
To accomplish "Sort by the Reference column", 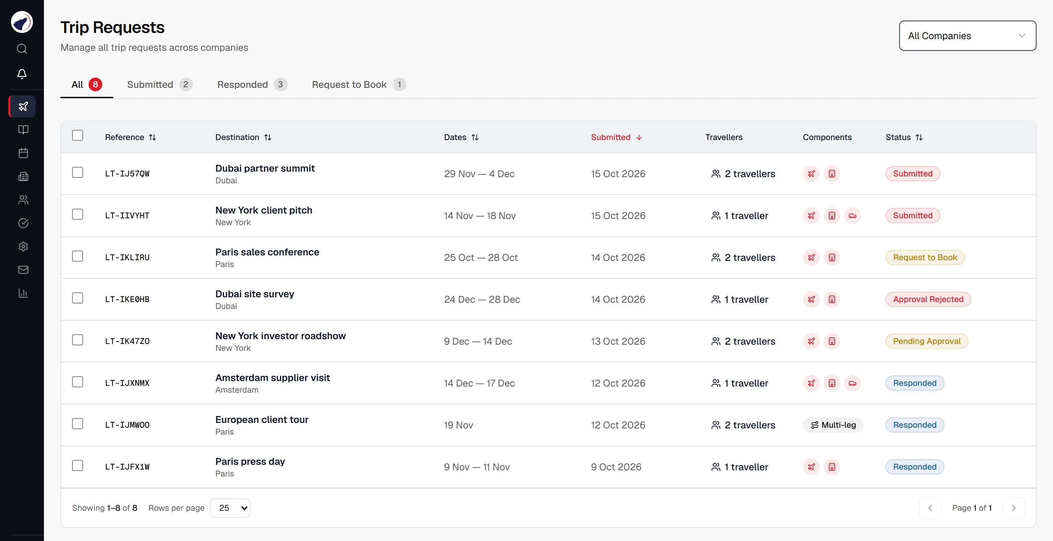I will tap(130, 137).
